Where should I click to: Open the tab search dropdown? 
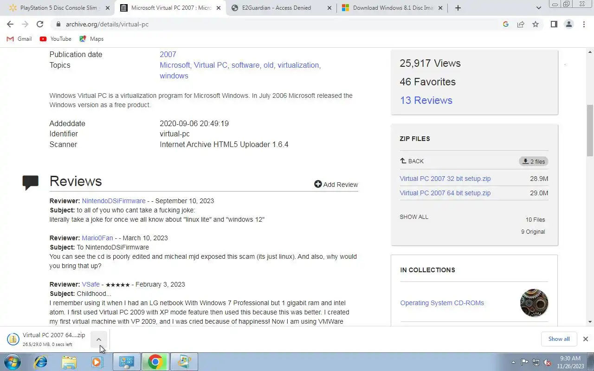(538, 8)
